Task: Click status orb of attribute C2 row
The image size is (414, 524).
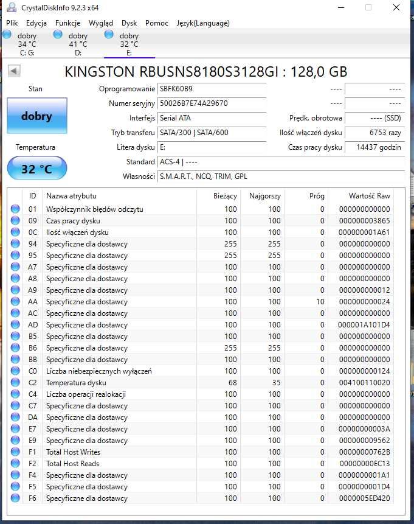Action: [15, 382]
